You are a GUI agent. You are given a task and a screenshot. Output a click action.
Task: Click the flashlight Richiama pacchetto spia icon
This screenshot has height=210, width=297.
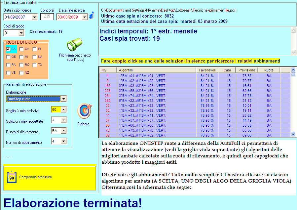(x=74, y=45)
